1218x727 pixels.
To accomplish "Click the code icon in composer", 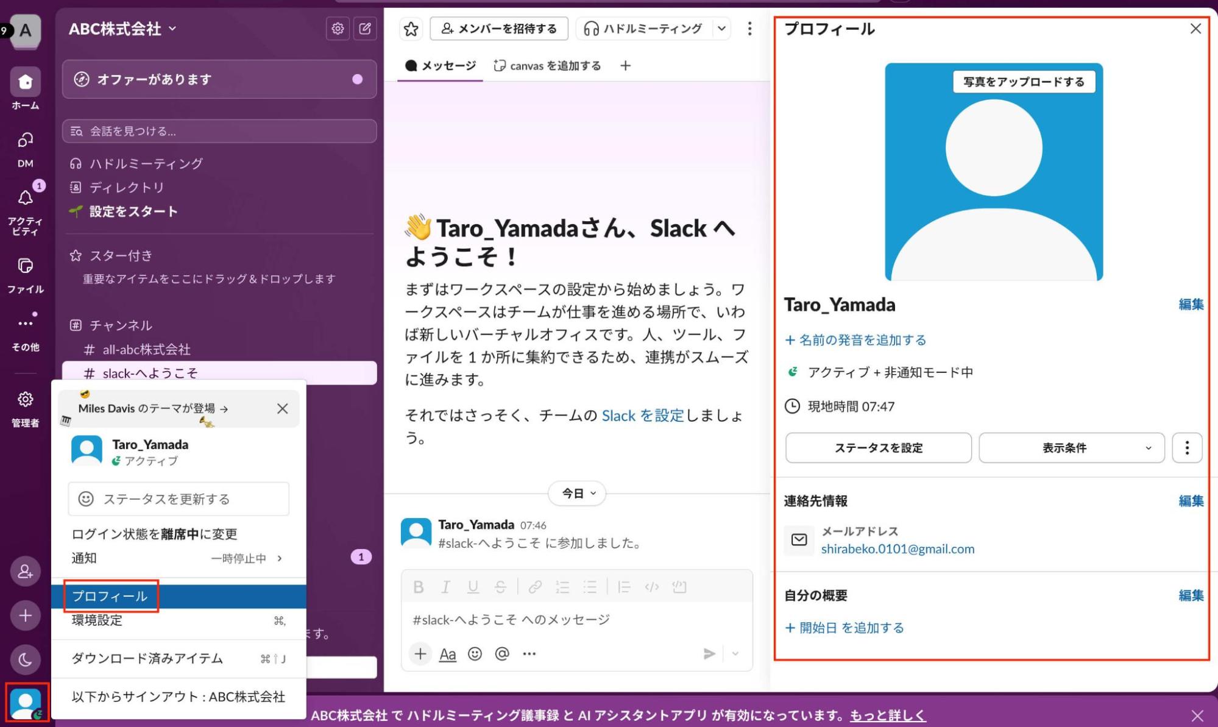I will pos(652,587).
